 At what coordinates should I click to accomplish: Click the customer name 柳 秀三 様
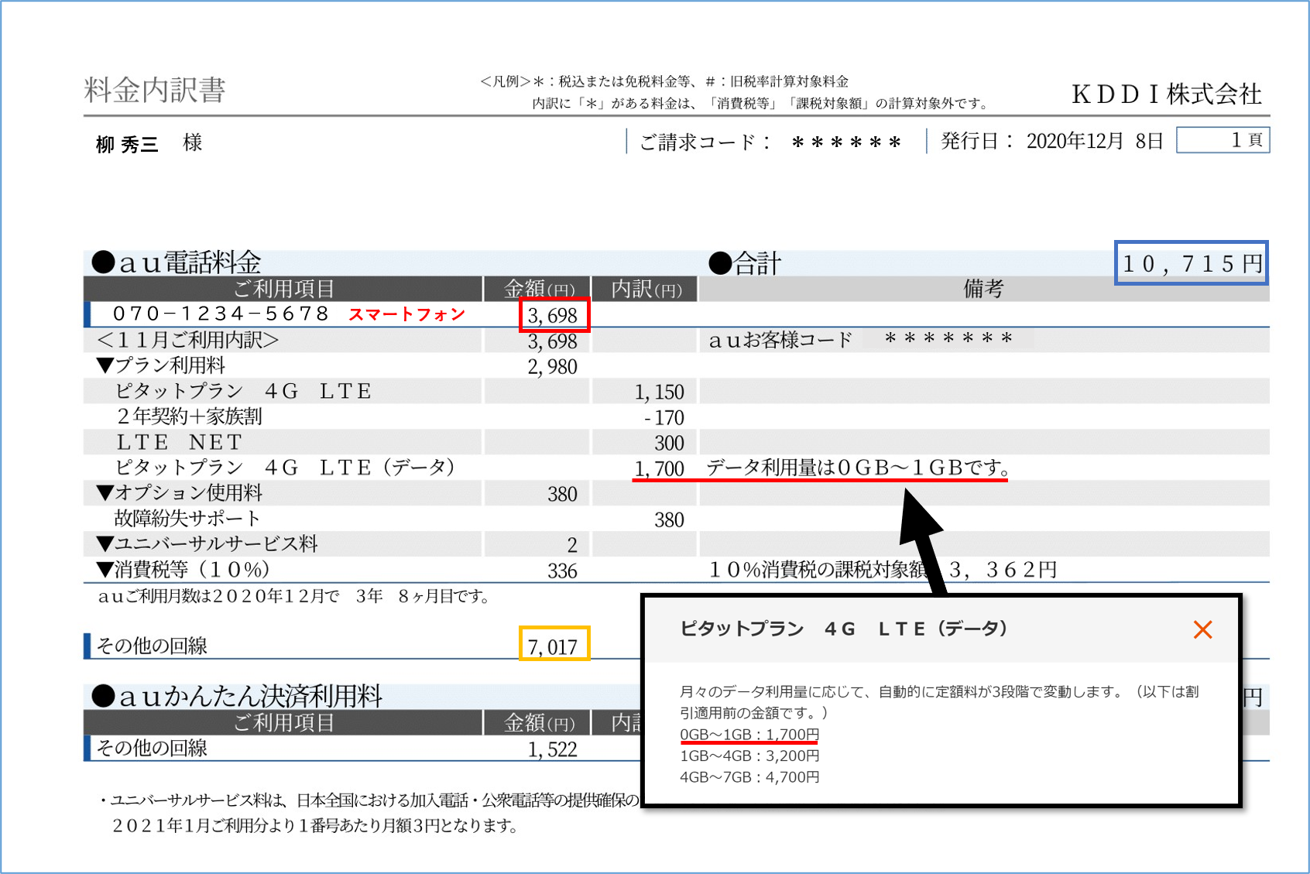[149, 143]
